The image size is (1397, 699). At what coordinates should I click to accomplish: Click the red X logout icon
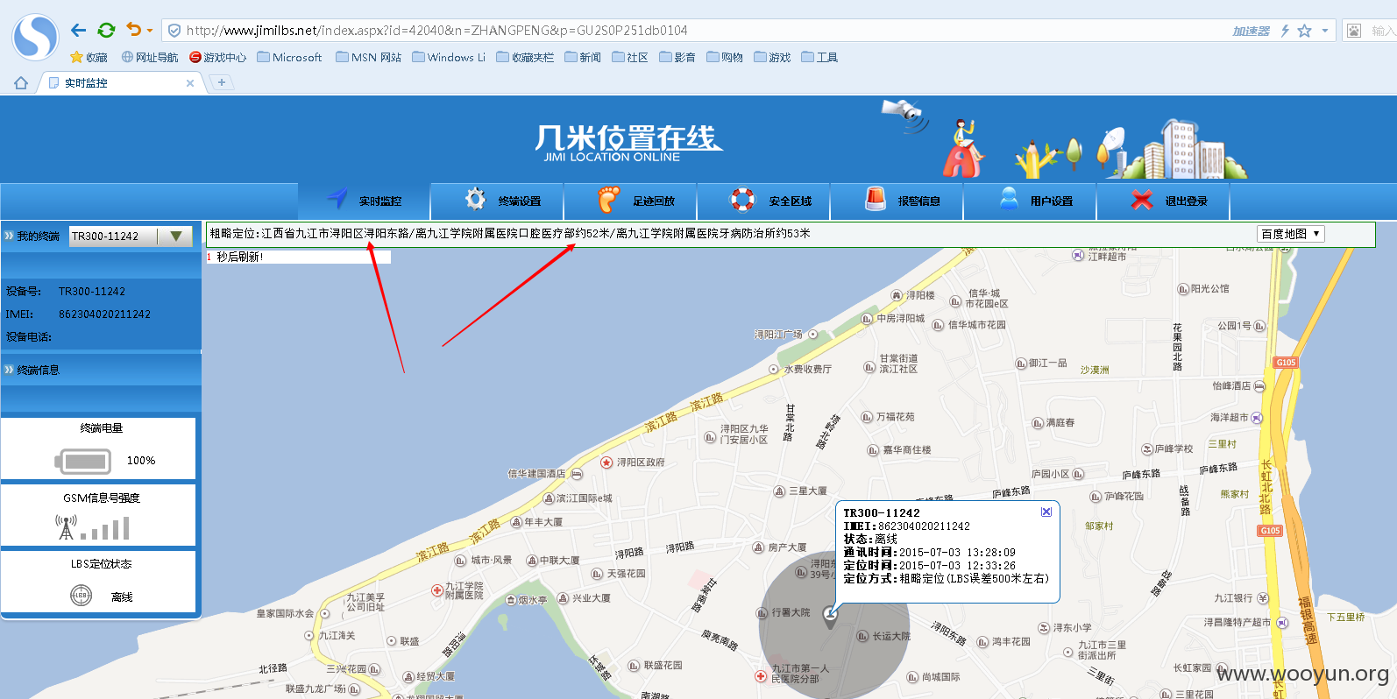[x=1141, y=200]
